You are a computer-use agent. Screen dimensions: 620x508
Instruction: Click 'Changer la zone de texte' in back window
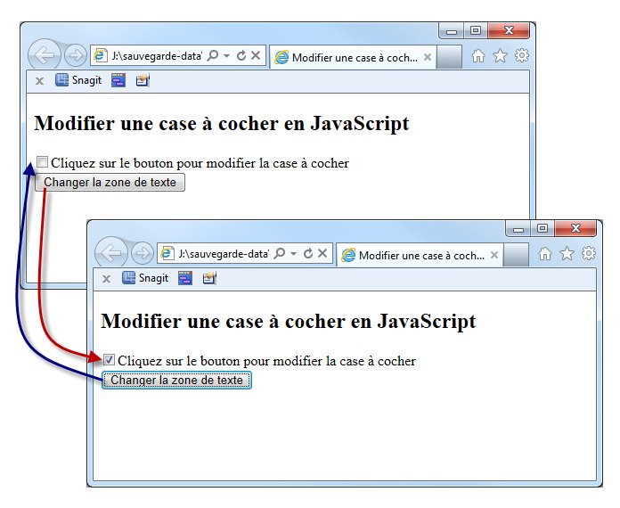[x=110, y=183]
